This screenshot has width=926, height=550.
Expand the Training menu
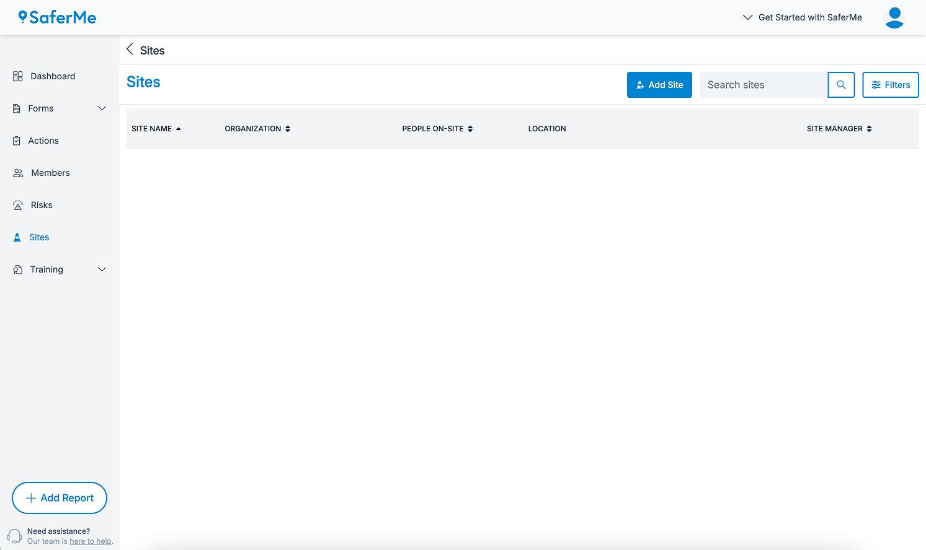point(102,269)
